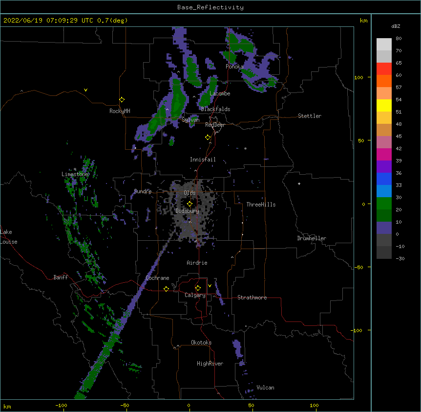Click the yellow V marker northwest of RockyMH

click(x=85, y=90)
